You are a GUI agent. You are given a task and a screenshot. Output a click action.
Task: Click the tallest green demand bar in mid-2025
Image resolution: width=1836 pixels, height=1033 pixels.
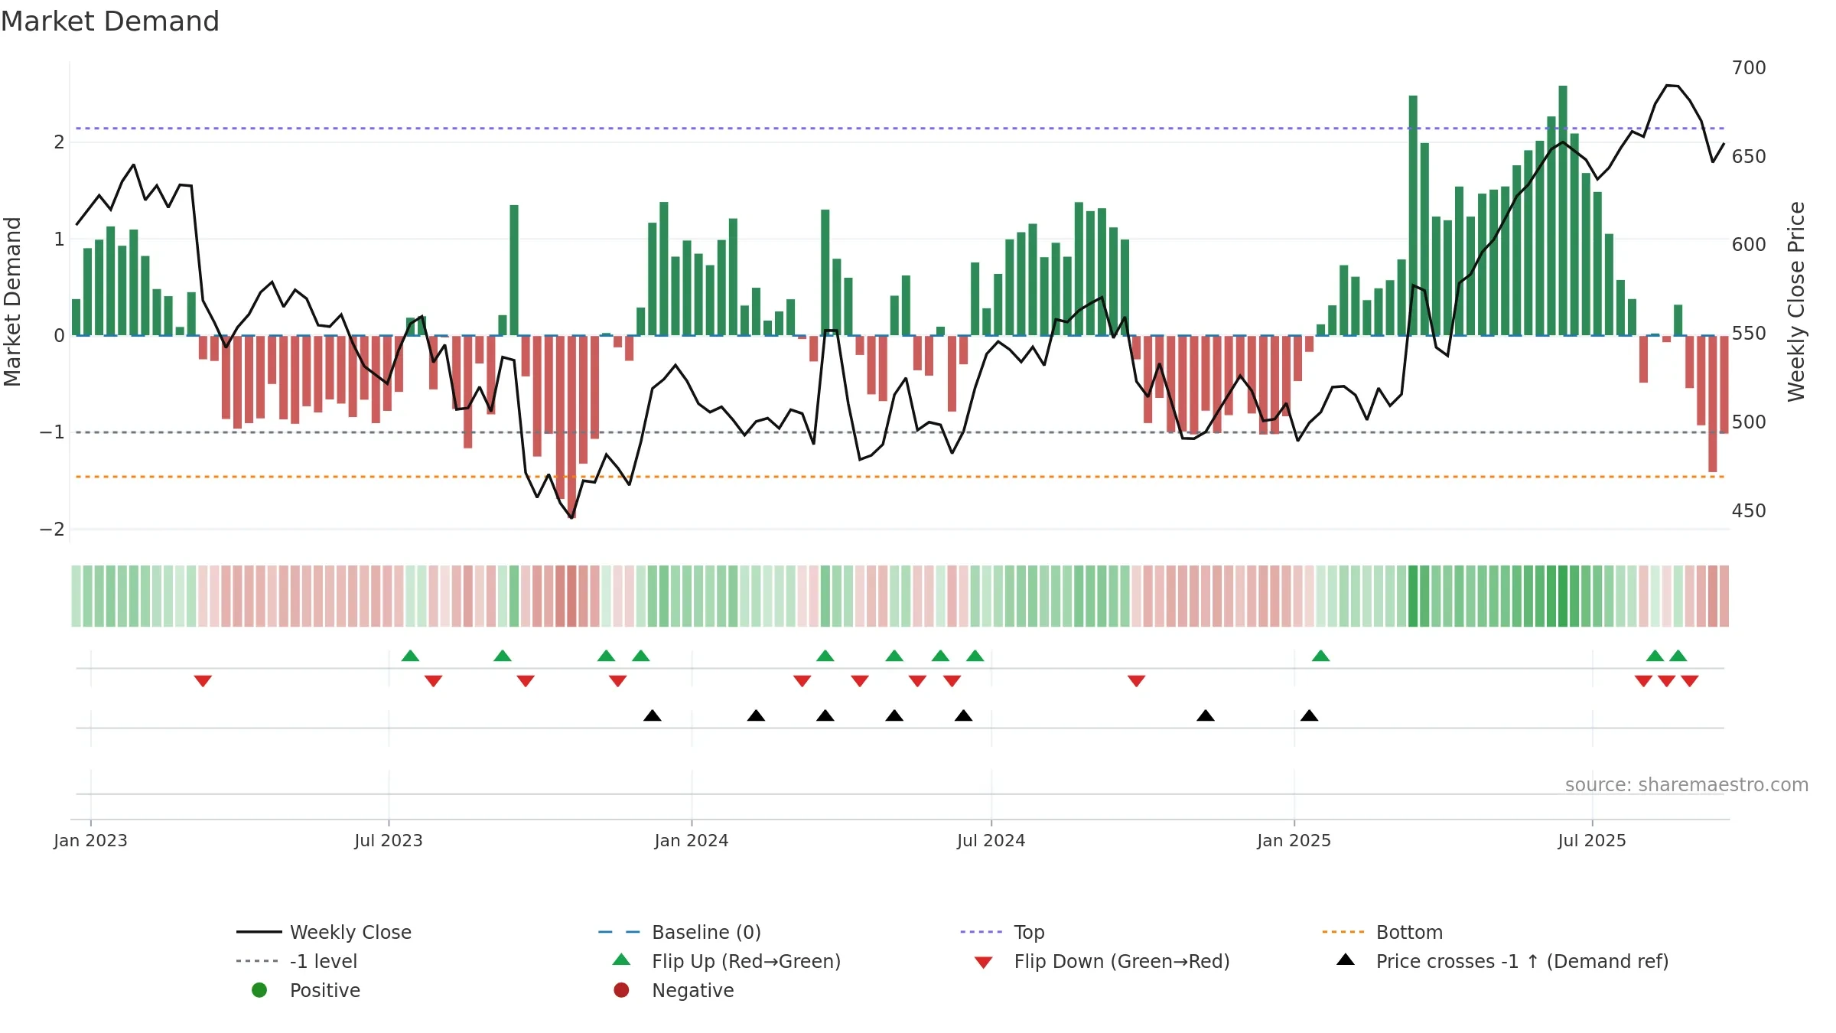(1563, 210)
